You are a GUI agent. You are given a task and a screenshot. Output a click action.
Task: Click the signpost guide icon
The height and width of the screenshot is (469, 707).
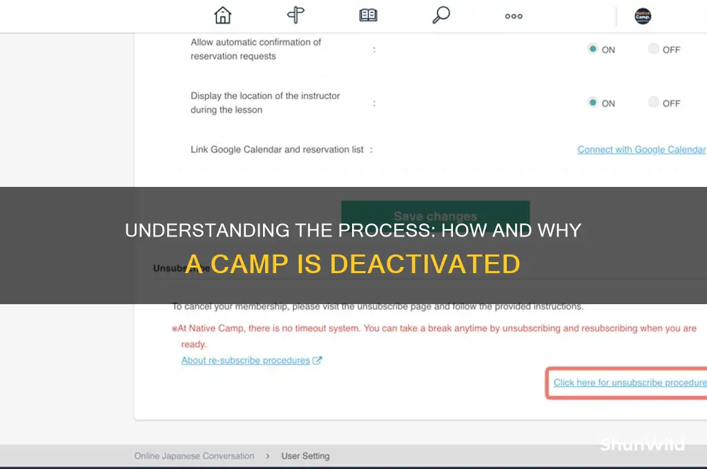[x=296, y=15]
